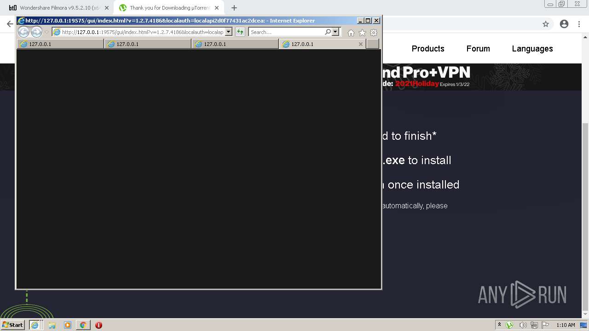Open the Windows Start menu
The image size is (589, 331).
[x=13, y=325]
